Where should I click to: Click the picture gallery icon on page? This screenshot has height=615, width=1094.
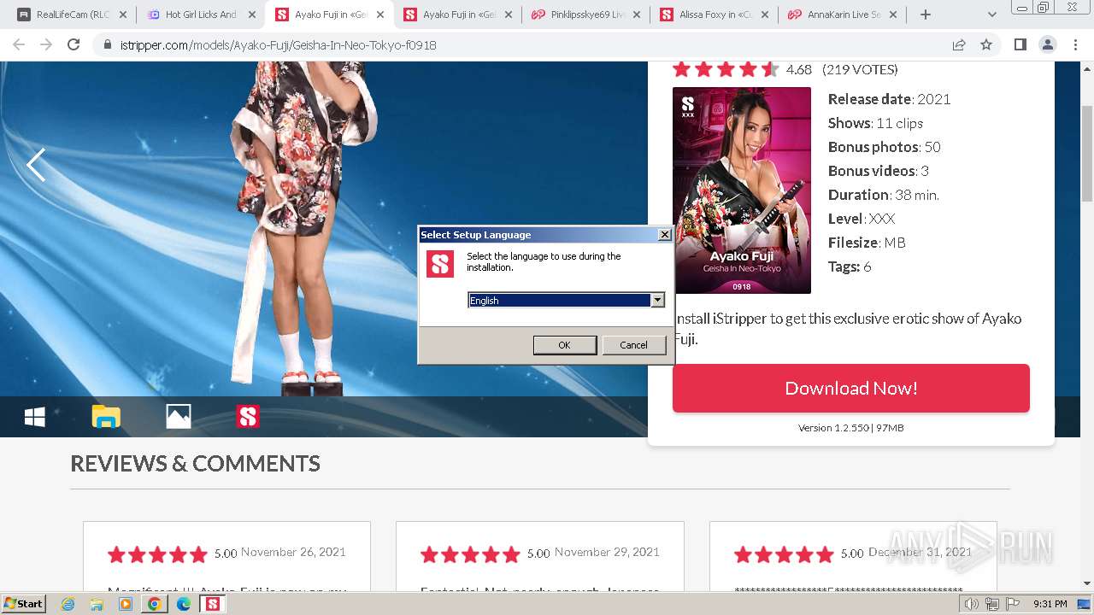(x=178, y=417)
